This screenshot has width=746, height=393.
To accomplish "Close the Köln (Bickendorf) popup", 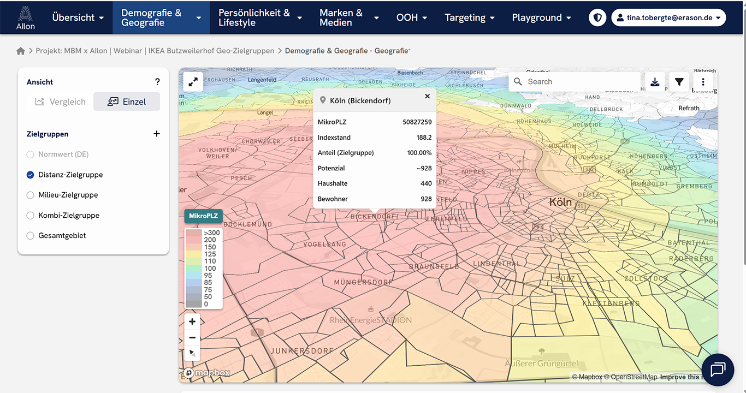I will pyautogui.click(x=427, y=96).
